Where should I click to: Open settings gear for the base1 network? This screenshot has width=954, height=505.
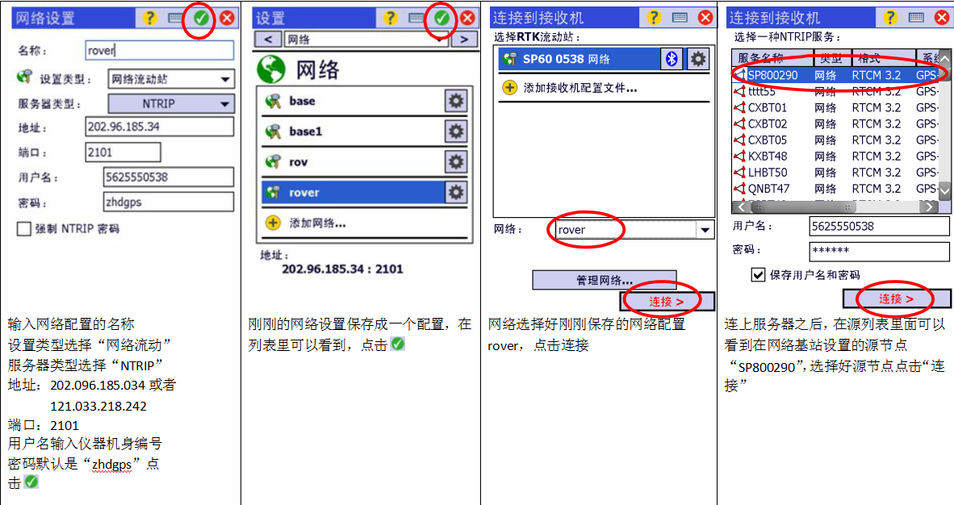456,131
